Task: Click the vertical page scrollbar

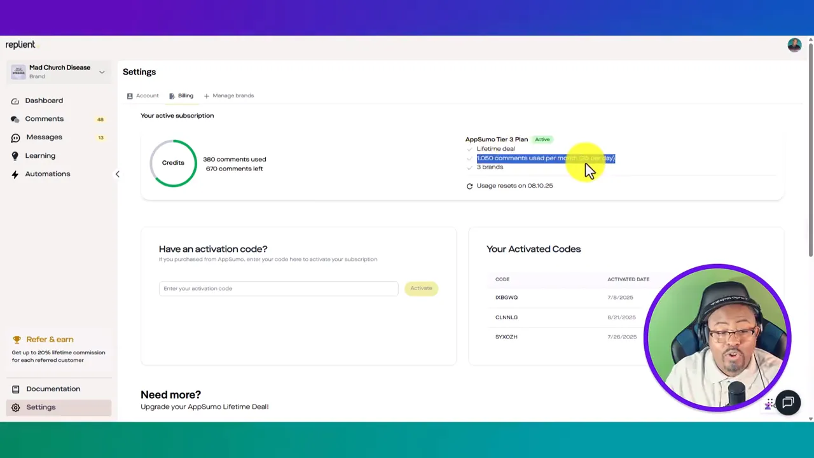Action: coord(810,149)
